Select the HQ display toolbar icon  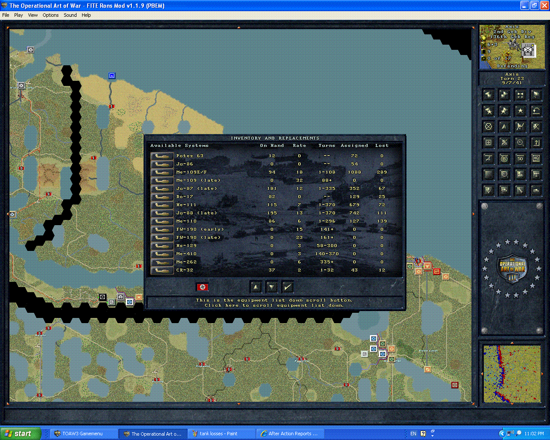[x=536, y=158]
